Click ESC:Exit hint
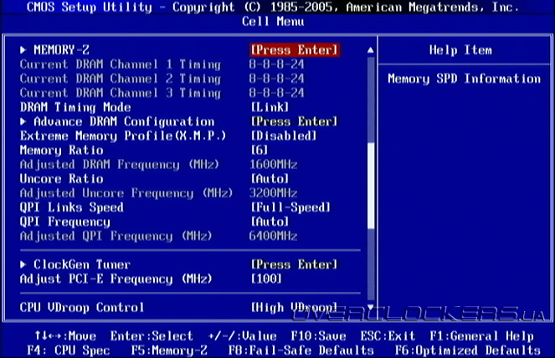This screenshot has width=555, height=358. [x=388, y=336]
